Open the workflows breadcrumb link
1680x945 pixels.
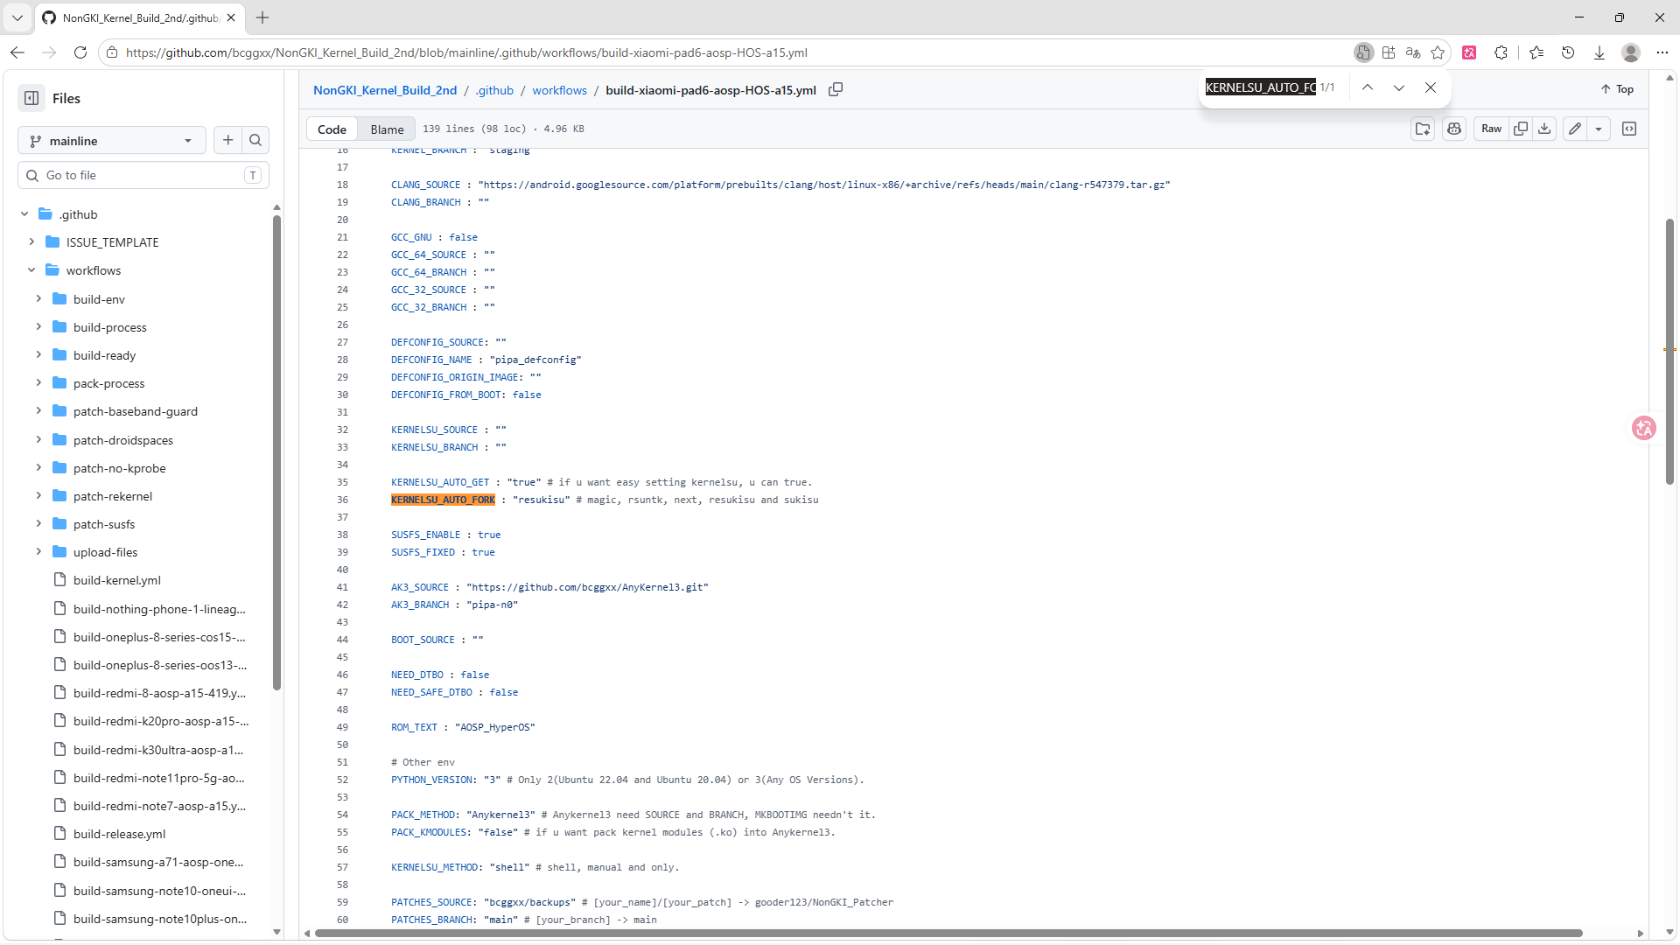point(559,90)
